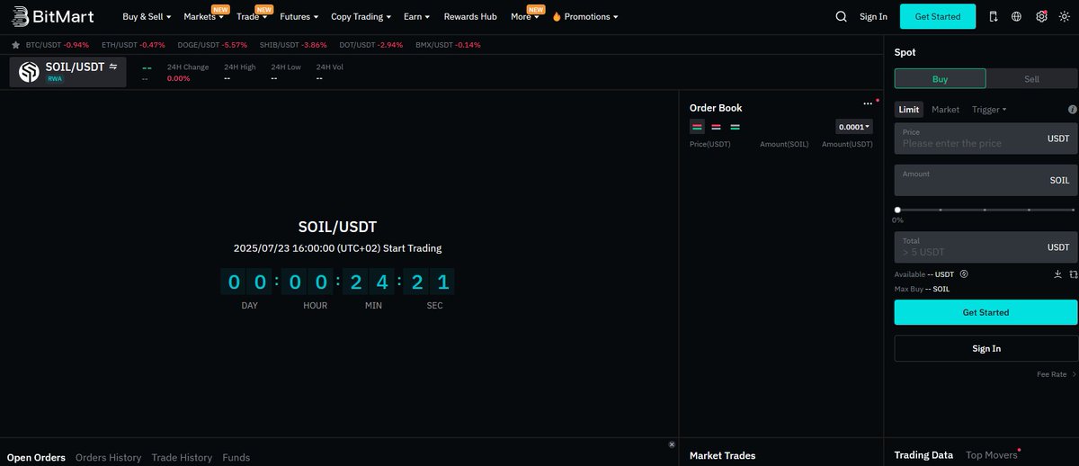The width and height of the screenshot is (1079, 466).
Task: Open the Top Movers tab
Action: [991, 455]
